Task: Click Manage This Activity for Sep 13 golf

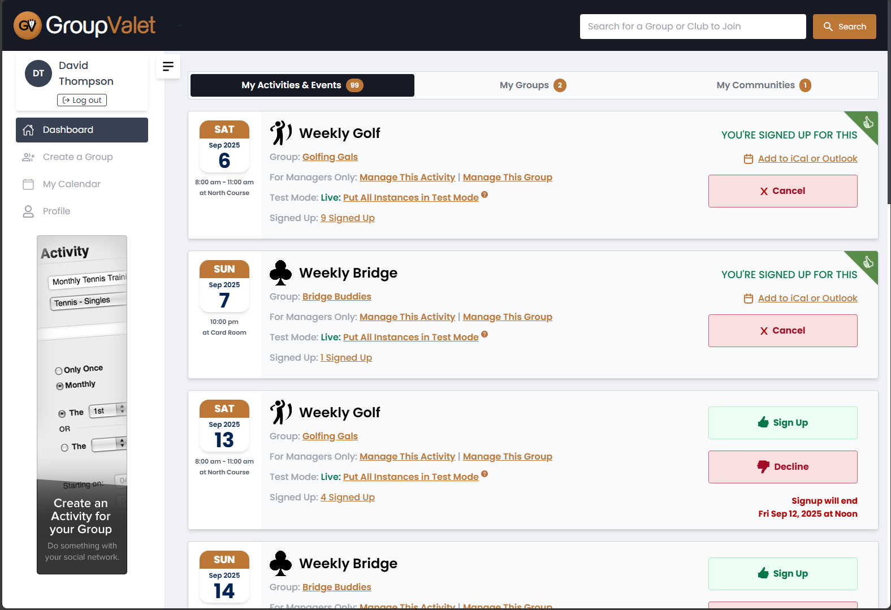Action: (x=407, y=457)
